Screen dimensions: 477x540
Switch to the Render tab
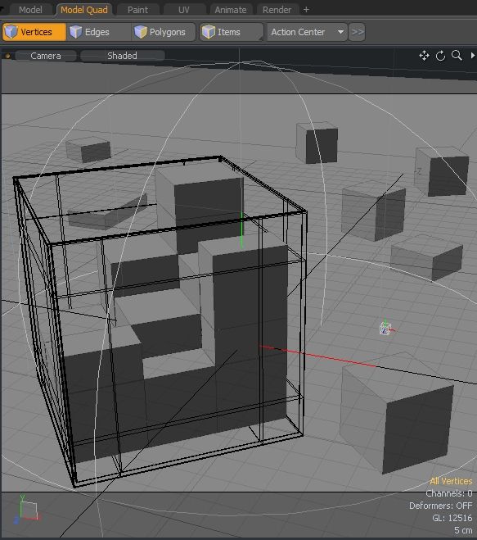click(x=277, y=10)
